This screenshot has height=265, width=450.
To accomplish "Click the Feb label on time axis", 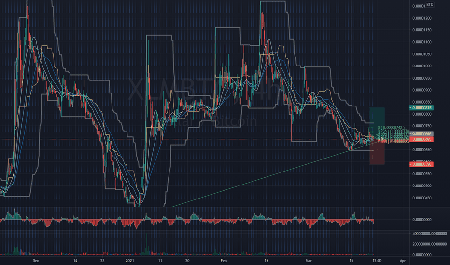I will click(224, 261).
